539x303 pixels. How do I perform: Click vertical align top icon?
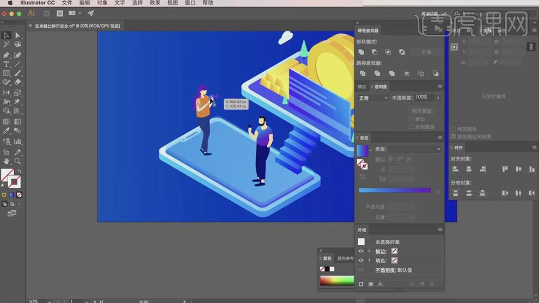coord(505,169)
